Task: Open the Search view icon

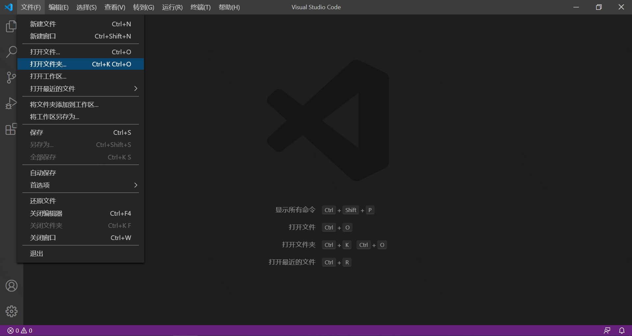Action: coord(11,52)
